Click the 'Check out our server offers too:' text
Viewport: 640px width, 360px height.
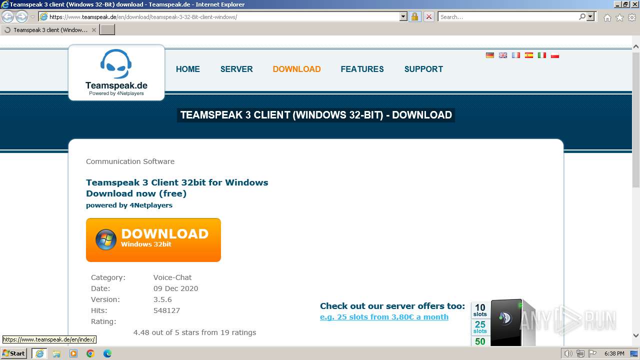[x=392, y=306]
